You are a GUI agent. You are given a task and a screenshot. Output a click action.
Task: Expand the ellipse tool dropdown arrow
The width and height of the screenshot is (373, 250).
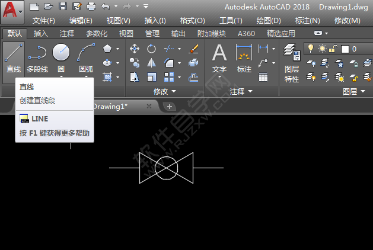[x=118, y=63]
